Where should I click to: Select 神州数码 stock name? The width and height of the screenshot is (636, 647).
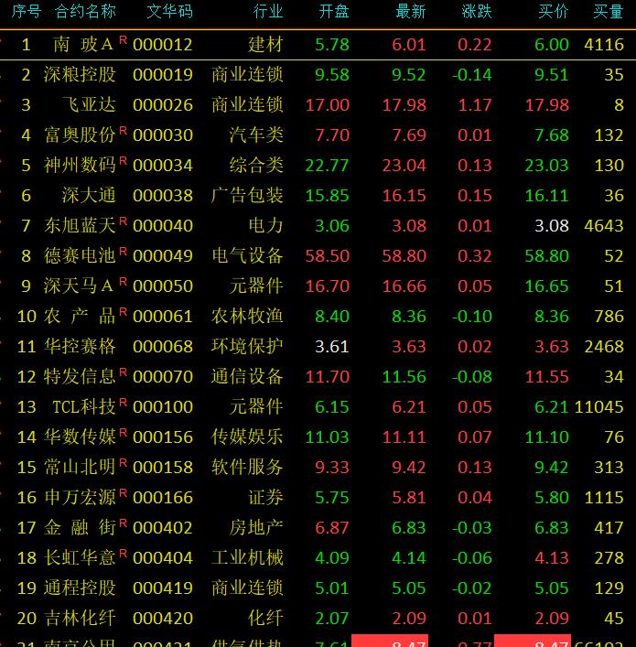pos(80,165)
